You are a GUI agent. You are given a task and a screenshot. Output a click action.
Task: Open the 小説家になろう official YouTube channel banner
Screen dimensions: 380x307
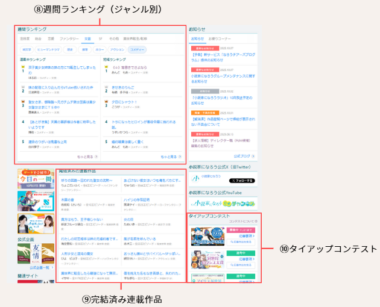[x=222, y=203]
